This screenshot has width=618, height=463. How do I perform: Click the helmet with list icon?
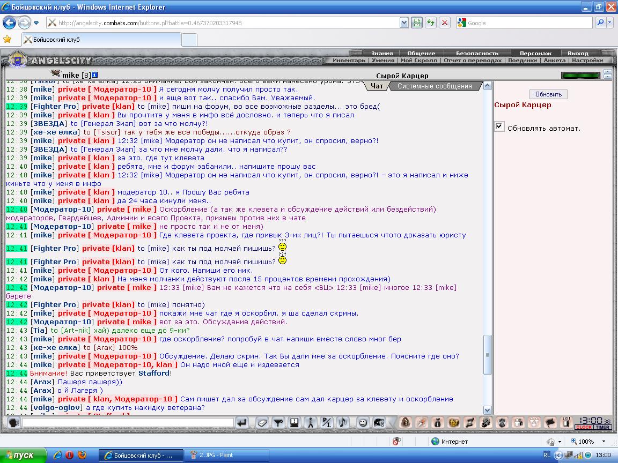tap(379, 423)
